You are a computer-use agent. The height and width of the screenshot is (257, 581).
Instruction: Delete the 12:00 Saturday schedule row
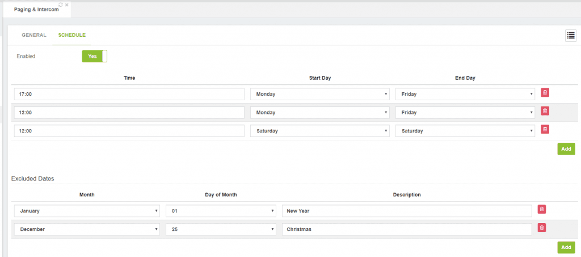tap(545, 129)
